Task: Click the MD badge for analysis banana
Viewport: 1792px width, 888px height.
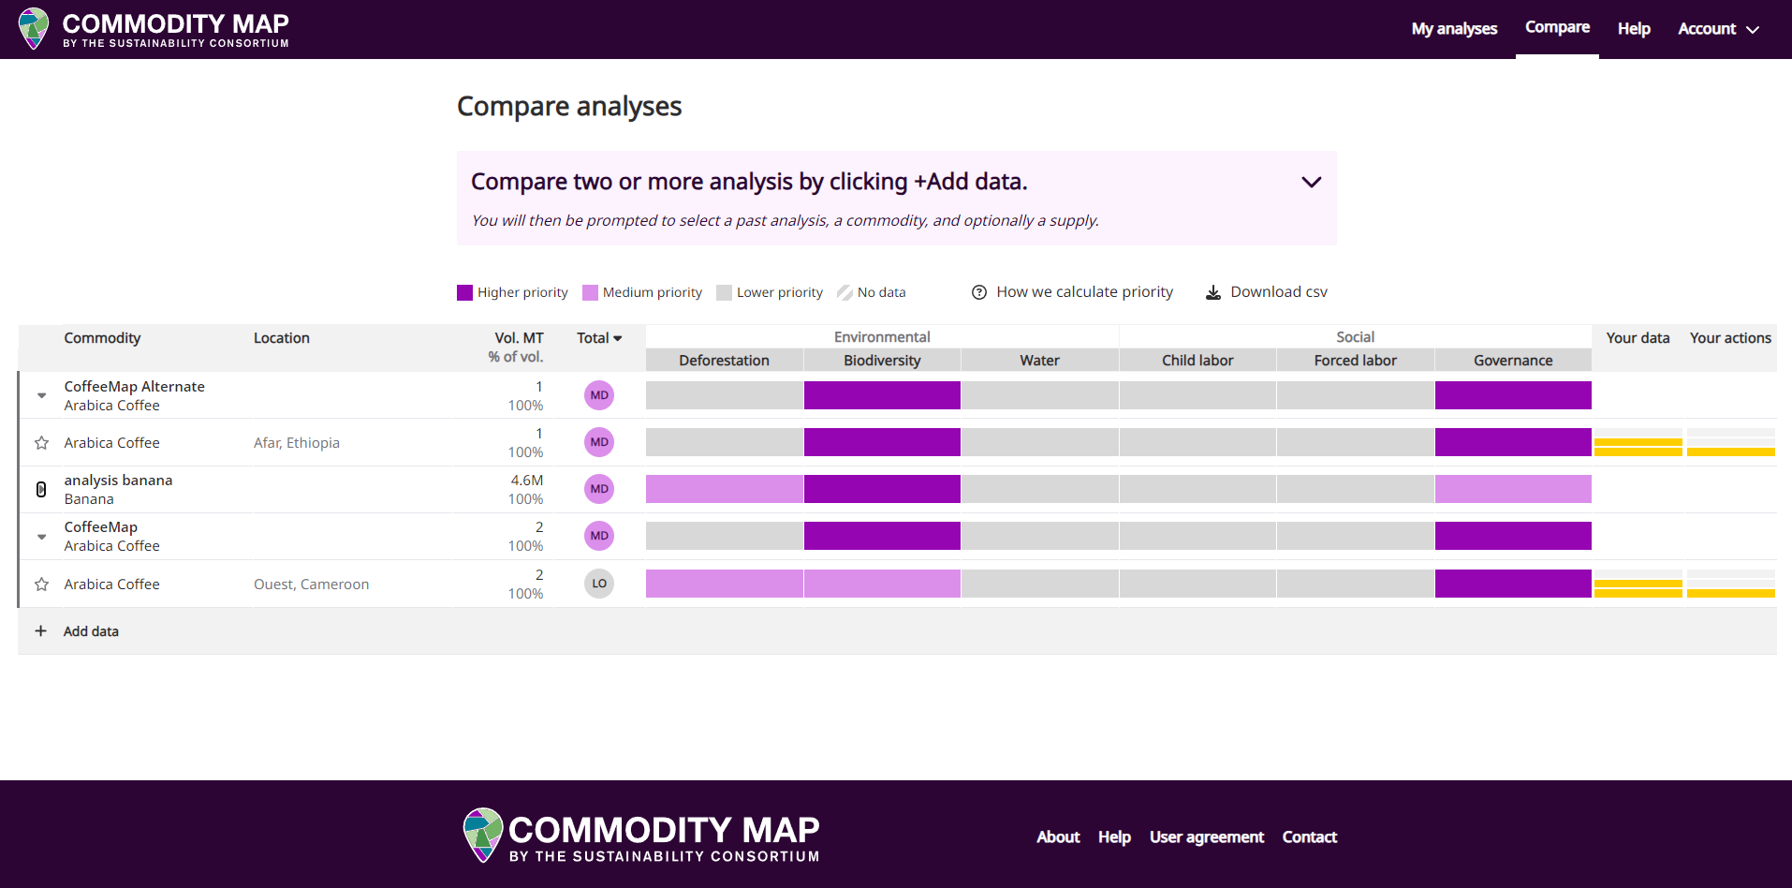Action: click(x=599, y=489)
